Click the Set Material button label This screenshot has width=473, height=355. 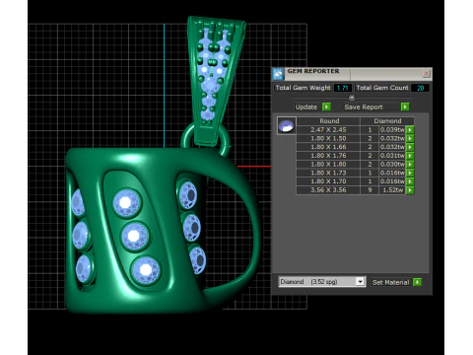pyautogui.click(x=390, y=282)
